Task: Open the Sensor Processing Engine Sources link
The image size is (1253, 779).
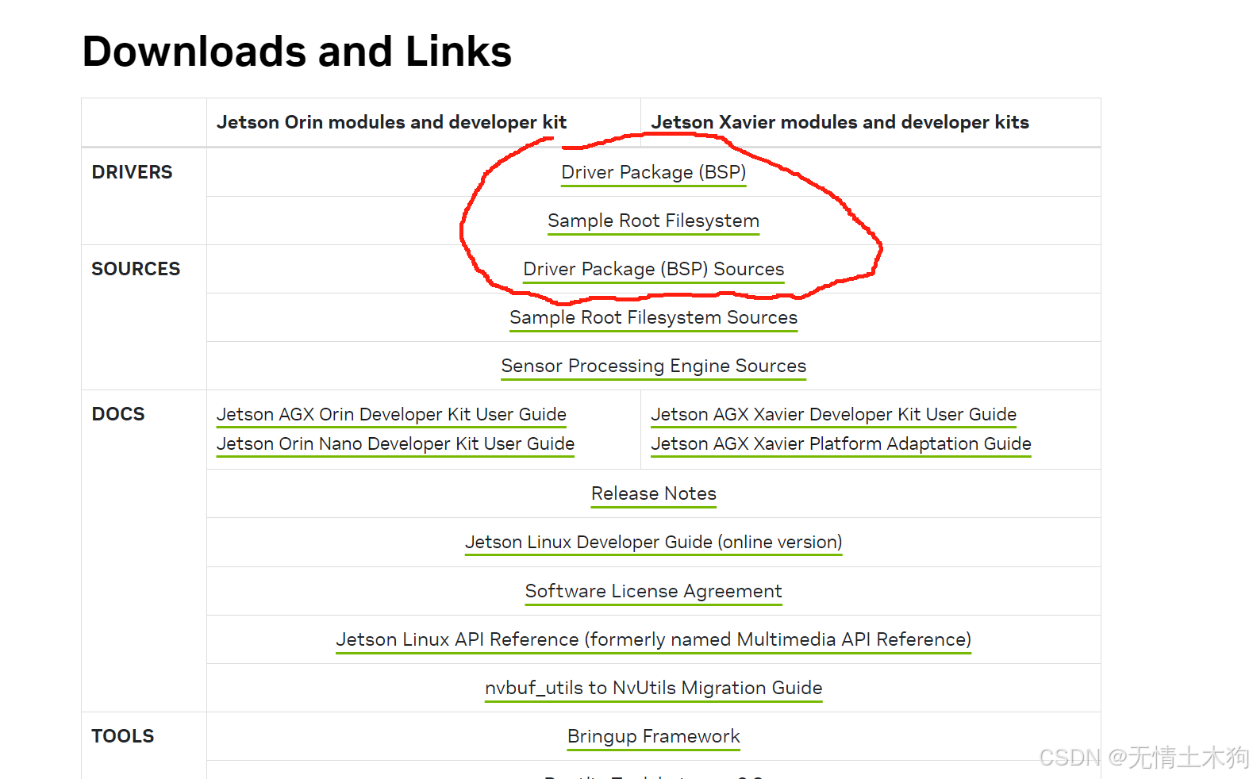Action: (x=653, y=366)
